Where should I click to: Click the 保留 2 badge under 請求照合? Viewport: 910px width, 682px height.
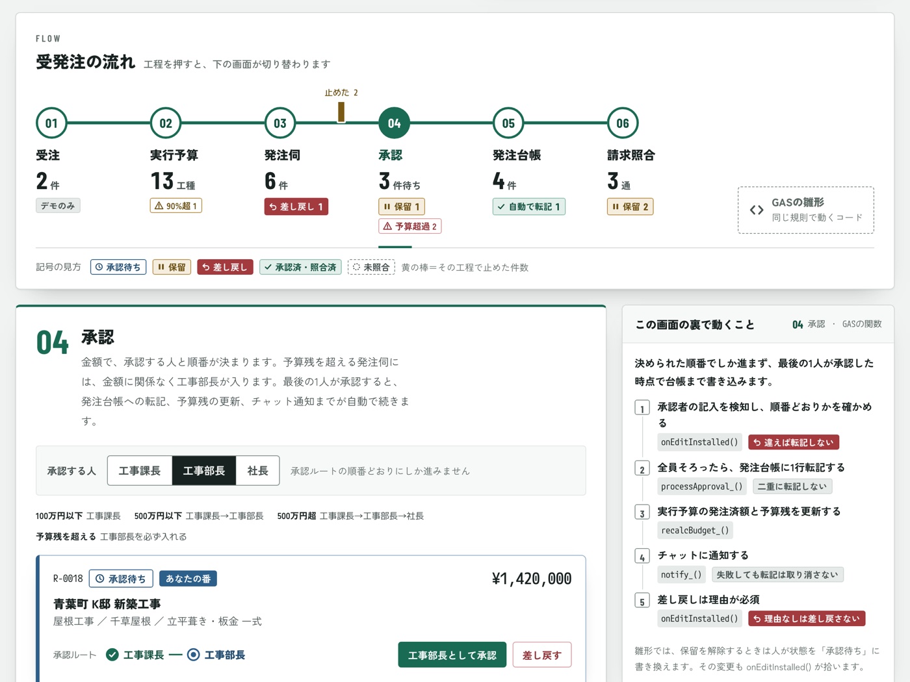click(630, 207)
